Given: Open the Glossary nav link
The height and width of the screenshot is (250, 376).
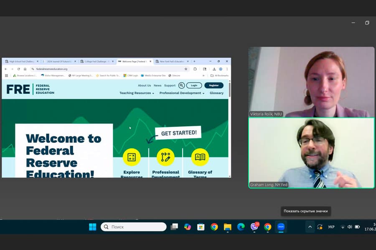Looking at the screenshot, I should tap(216, 93).
